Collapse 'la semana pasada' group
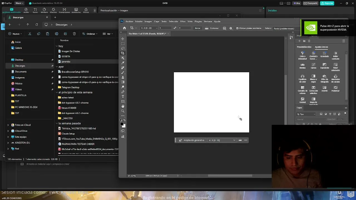356x200 pixels. pos(57,123)
